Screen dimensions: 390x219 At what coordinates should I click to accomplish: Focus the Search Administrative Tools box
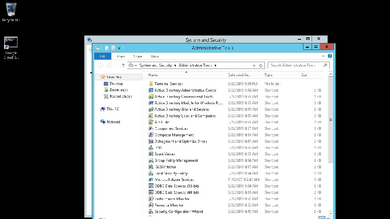coord(299,65)
